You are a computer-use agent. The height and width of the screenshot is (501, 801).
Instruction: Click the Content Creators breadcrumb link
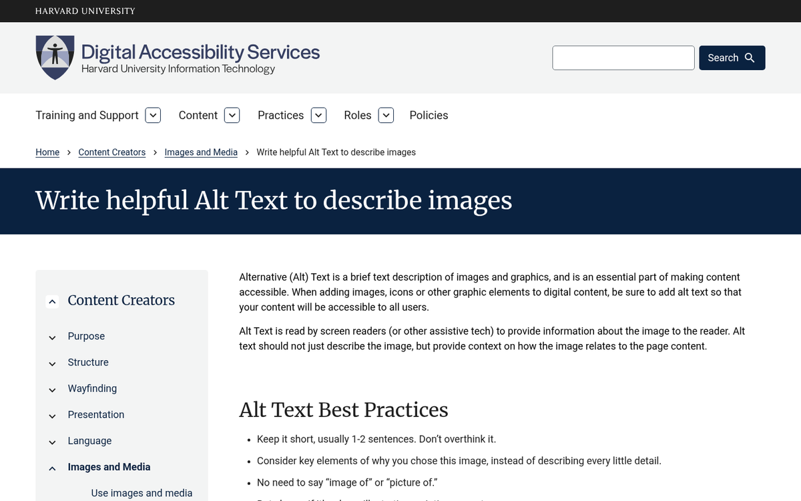111,152
